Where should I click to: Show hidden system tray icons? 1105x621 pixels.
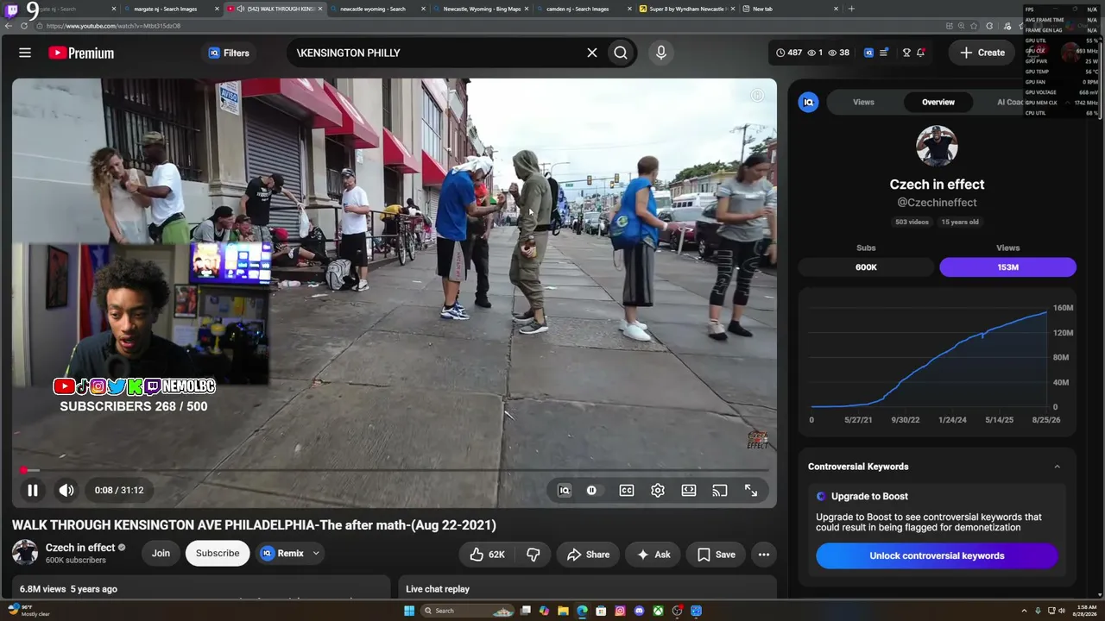tap(1026, 611)
